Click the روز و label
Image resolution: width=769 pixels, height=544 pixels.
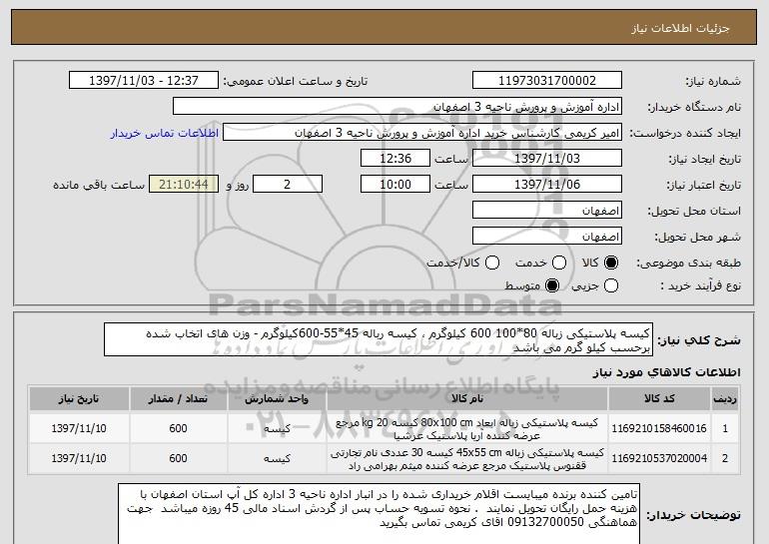click(238, 186)
